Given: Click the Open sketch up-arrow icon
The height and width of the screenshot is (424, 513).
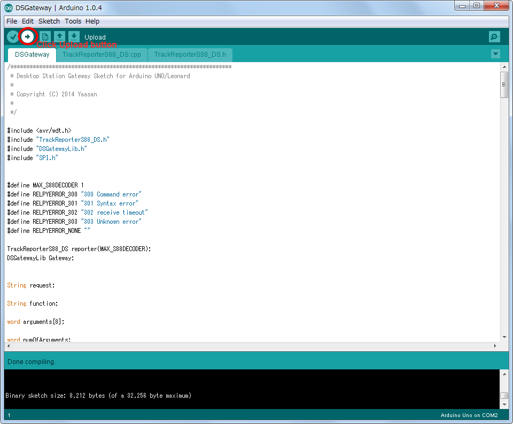Looking at the screenshot, I should 59,37.
